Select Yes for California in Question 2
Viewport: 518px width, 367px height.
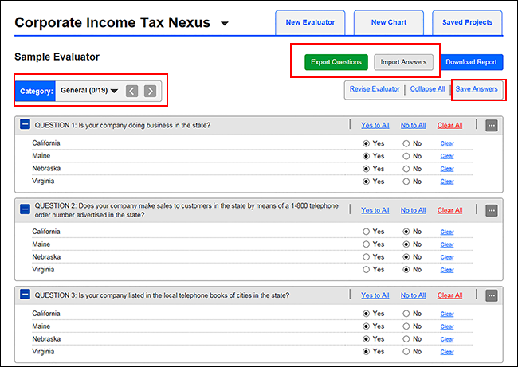[x=367, y=232]
